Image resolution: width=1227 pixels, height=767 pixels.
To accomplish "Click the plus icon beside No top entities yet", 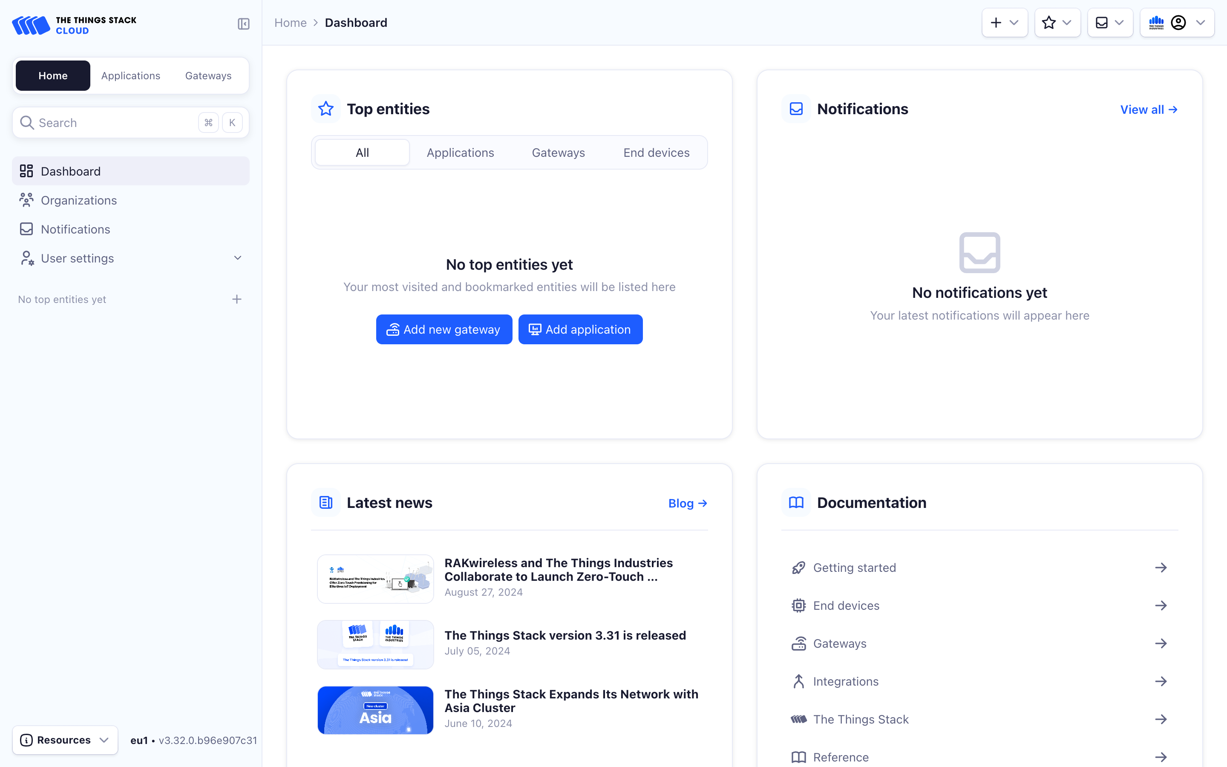I will (237, 299).
